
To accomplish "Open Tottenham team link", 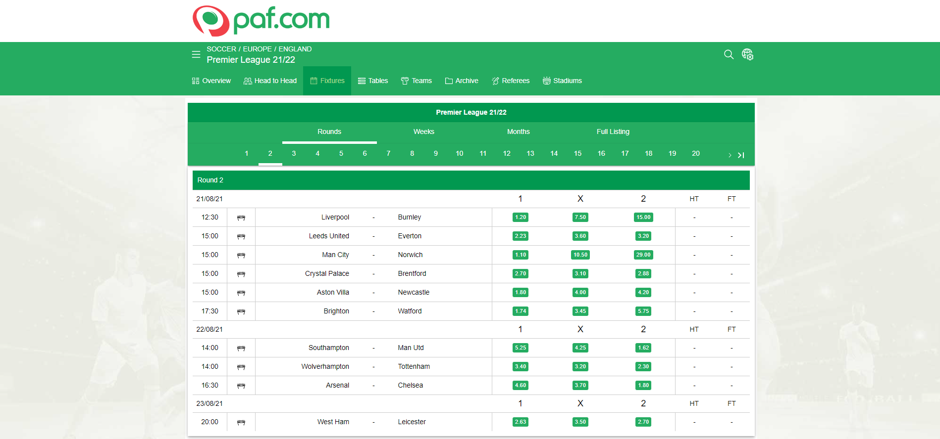I will (414, 366).
